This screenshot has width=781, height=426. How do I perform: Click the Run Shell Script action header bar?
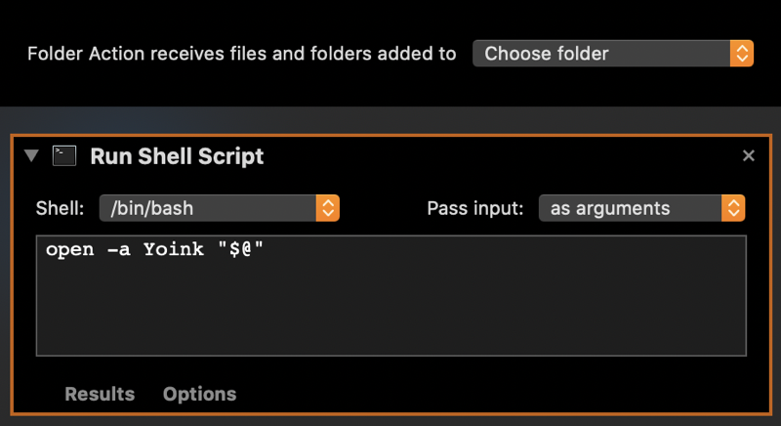391,156
